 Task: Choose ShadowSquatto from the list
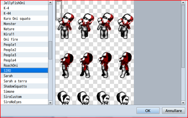tap(24, 86)
